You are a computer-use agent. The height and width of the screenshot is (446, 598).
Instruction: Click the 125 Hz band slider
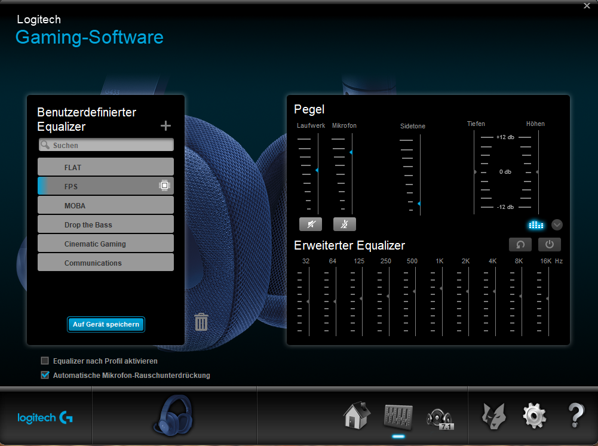tap(361, 299)
